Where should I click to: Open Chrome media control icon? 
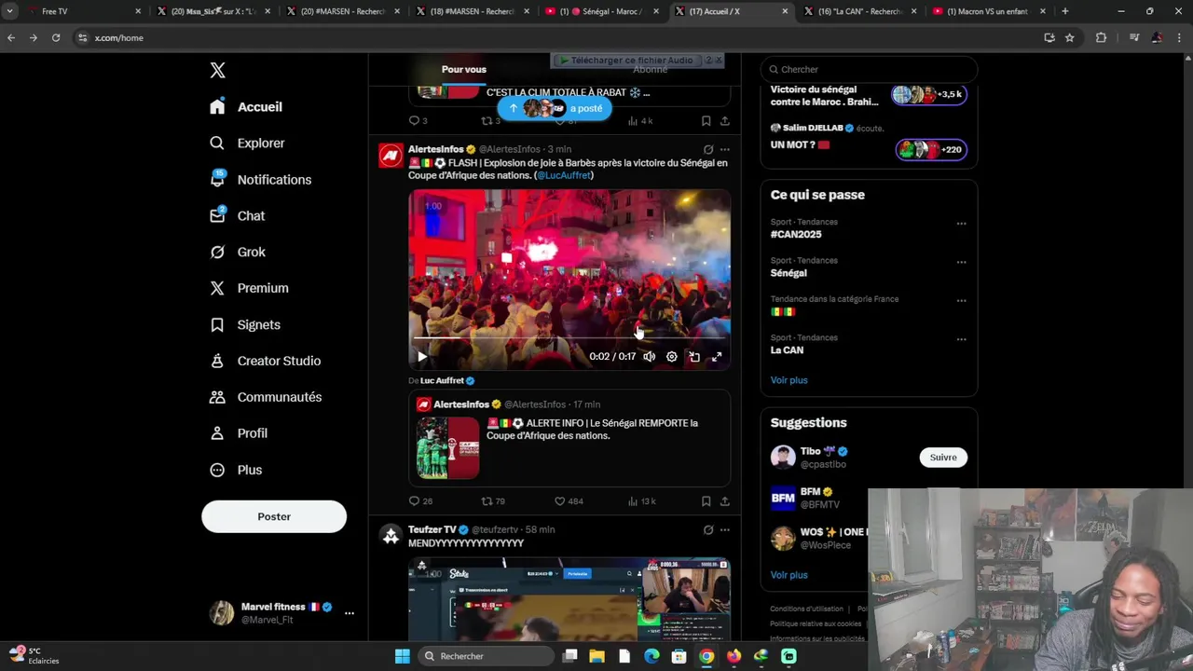(1134, 37)
